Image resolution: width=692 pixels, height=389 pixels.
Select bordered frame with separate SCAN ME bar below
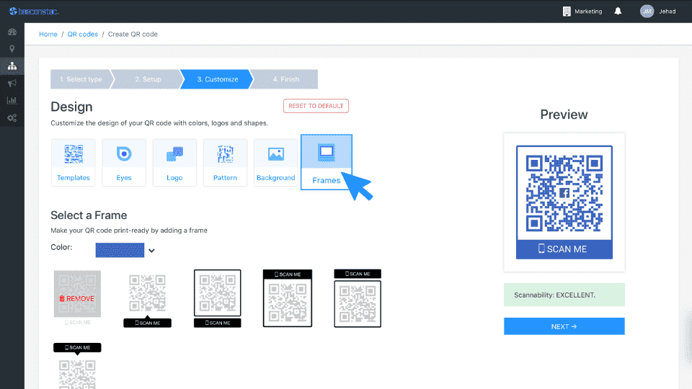click(218, 298)
